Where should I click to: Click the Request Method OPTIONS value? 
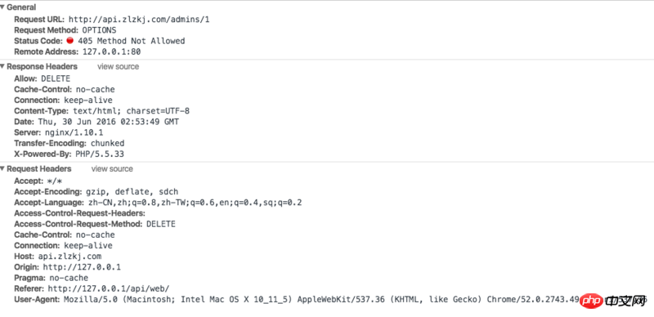pyautogui.click(x=99, y=30)
